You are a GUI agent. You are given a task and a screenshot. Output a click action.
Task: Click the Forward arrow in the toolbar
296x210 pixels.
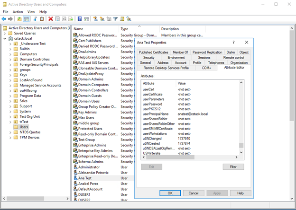tap(10, 19)
